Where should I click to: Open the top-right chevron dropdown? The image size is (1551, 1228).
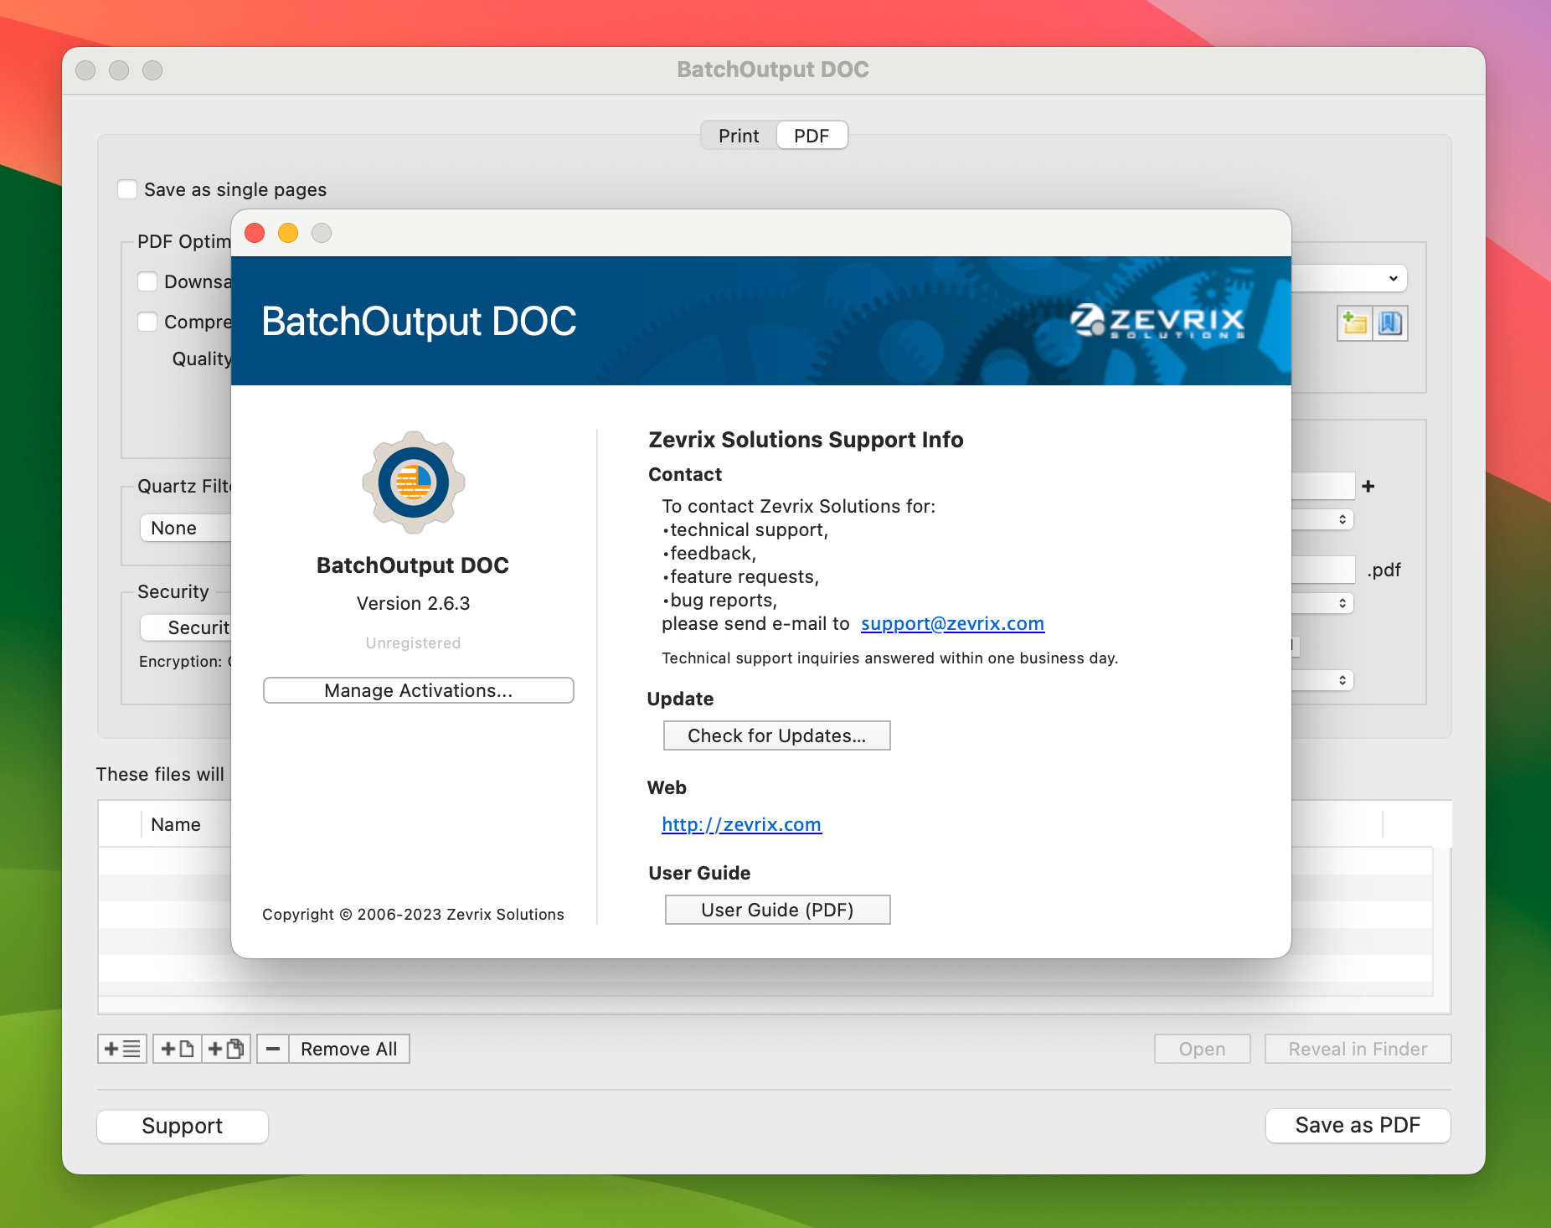tap(1393, 278)
